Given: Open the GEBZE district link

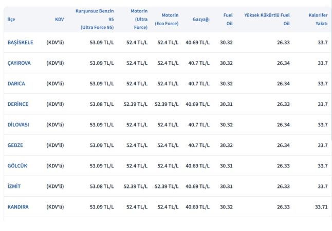Looking at the screenshot, I should [15, 145].
